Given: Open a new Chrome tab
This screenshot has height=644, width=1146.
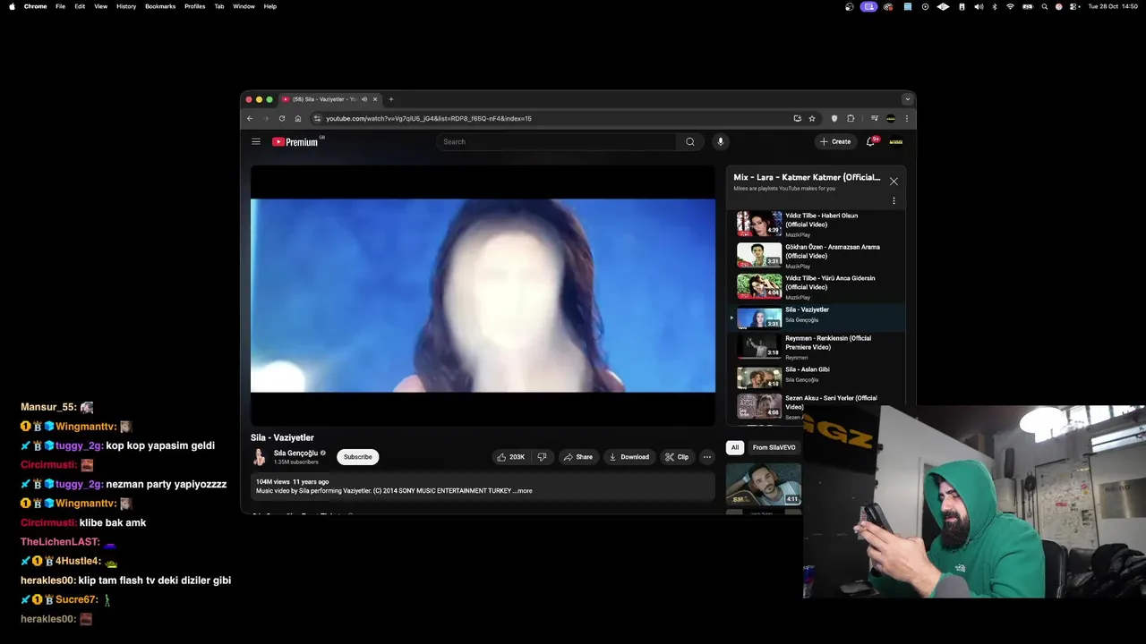Looking at the screenshot, I should (x=391, y=99).
